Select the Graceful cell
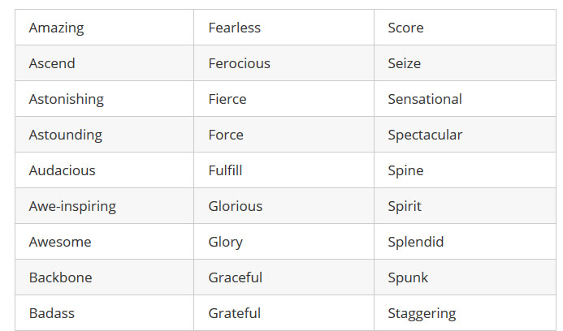The height and width of the screenshot is (331, 563). click(235, 277)
